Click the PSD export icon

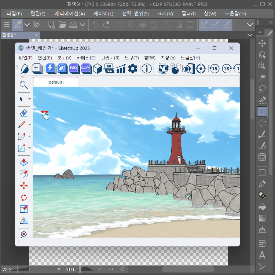pos(74,68)
